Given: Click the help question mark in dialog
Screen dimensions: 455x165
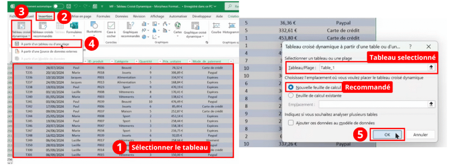Looking at the screenshot, I should point(410,46).
